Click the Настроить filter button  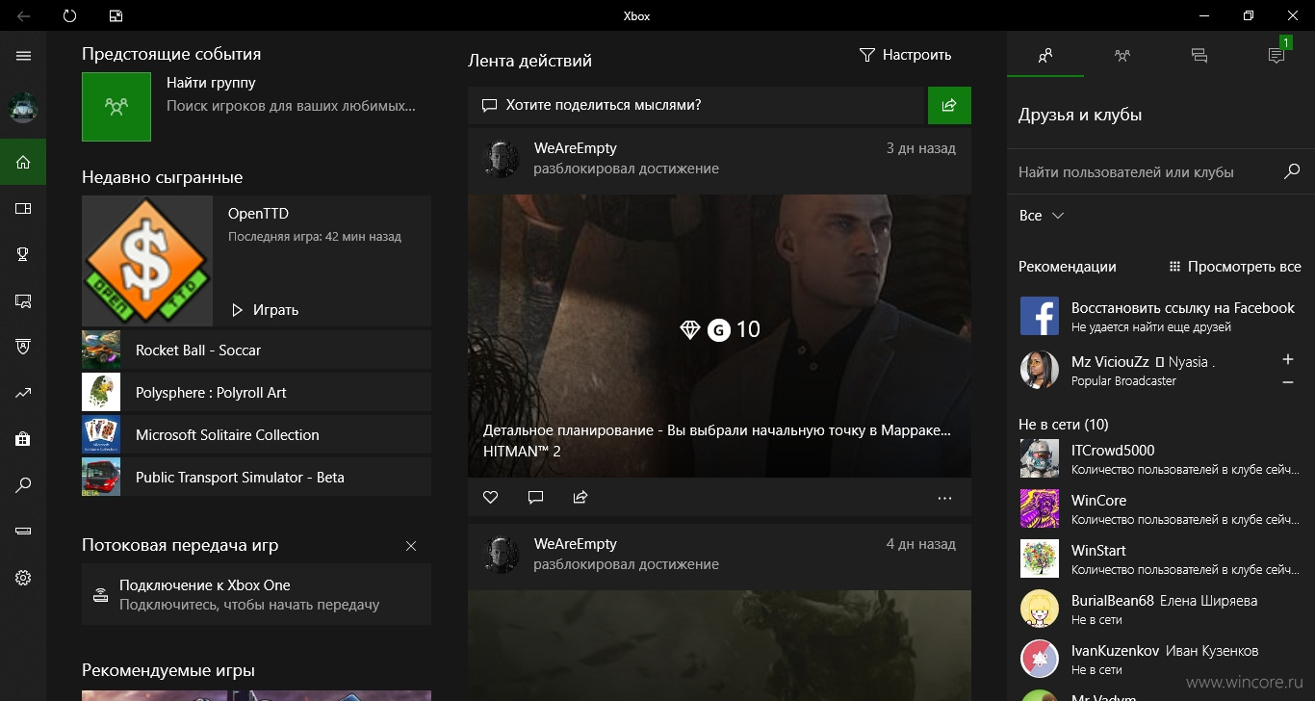(x=905, y=55)
